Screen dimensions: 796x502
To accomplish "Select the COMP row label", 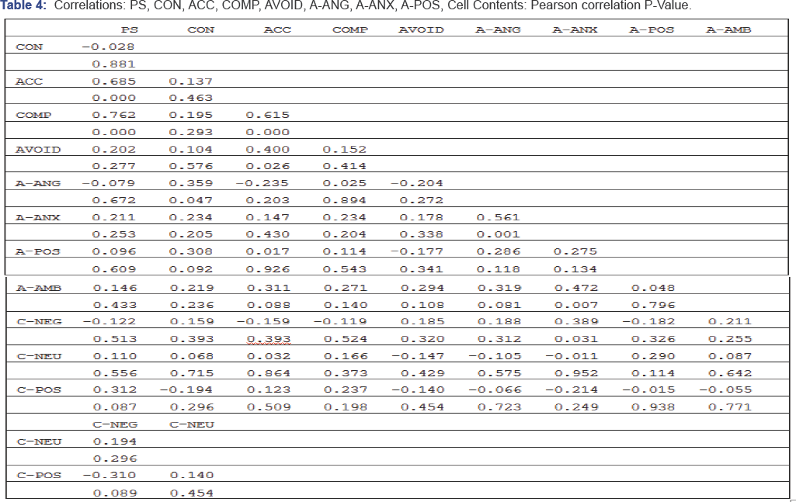I will [x=33, y=115].
